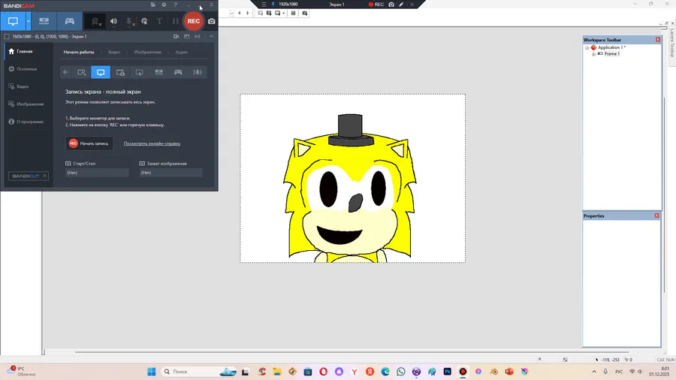Expand Application 1 in Workspace Toolbar tree

click(587, 47)
